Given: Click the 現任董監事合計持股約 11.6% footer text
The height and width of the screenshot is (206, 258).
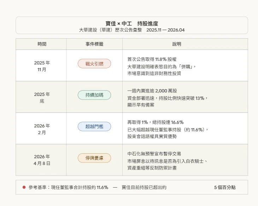Looking at the screenshot, I should pos(80,187).
